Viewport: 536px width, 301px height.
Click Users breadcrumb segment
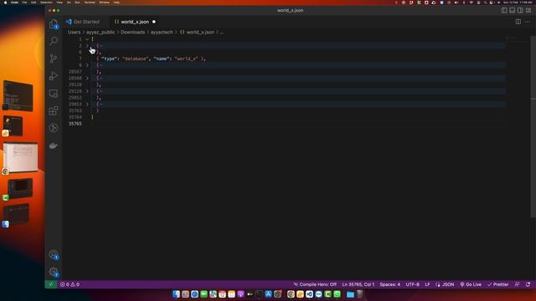click(x=74, y=32)
